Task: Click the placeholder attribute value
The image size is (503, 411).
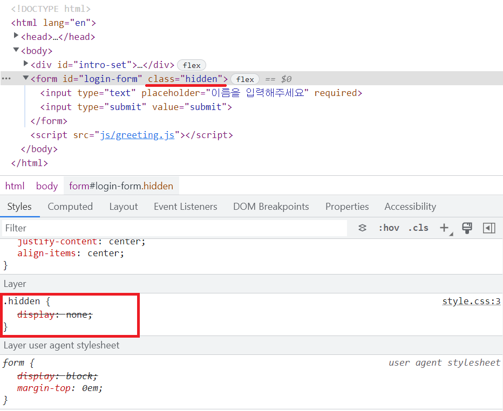Action: (257, 93)
